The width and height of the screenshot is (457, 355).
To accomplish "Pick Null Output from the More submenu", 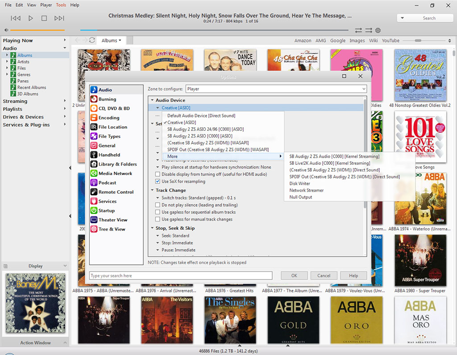I will (300, 197).
